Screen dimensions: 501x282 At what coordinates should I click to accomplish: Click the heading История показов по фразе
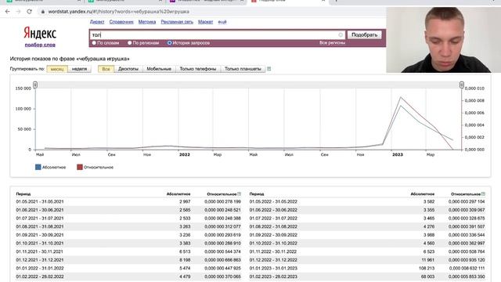pyautogui.click(x=70, y=59)
